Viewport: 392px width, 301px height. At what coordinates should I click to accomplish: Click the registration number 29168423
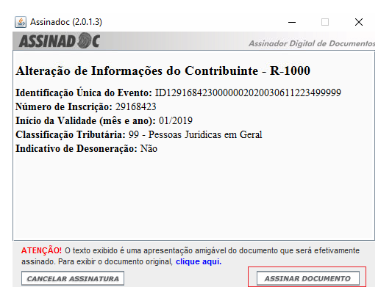[136, 106]
